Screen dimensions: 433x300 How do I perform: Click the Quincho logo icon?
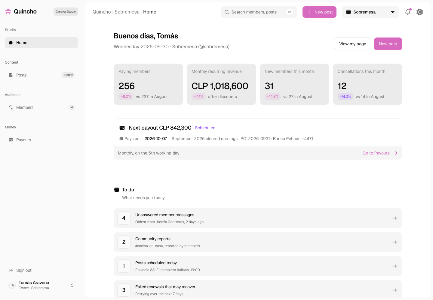tap(8, 11)
